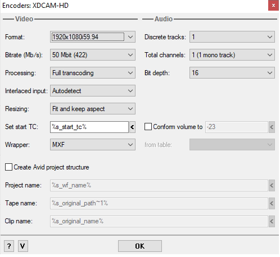Open the Bitrate dropdown 50 Mbit (422)
Image resolution: width=280 pixels, height=257 pixels.
tap(93, 55)
